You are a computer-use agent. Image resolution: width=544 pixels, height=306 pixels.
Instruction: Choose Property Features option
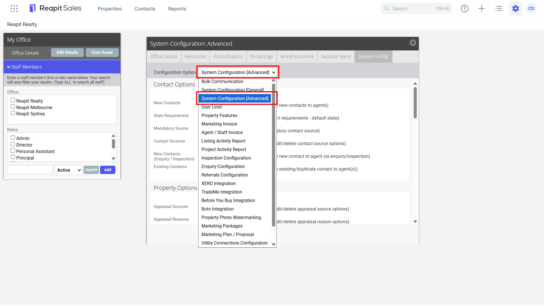tap(235, 115)
